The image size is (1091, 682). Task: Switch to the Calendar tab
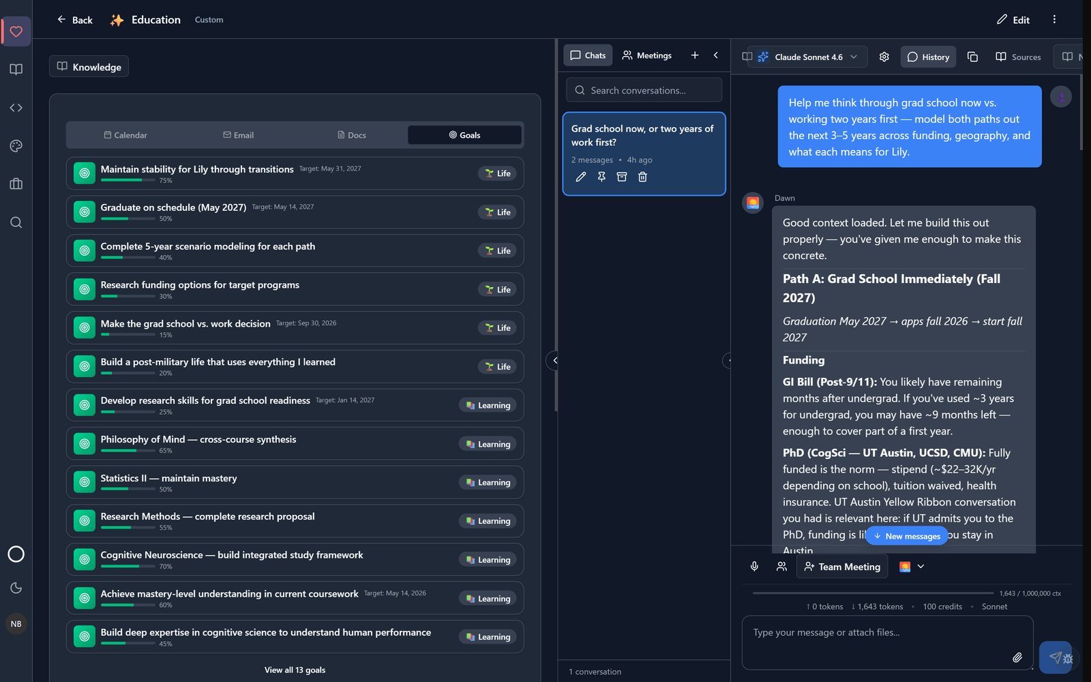coord(125,135)
